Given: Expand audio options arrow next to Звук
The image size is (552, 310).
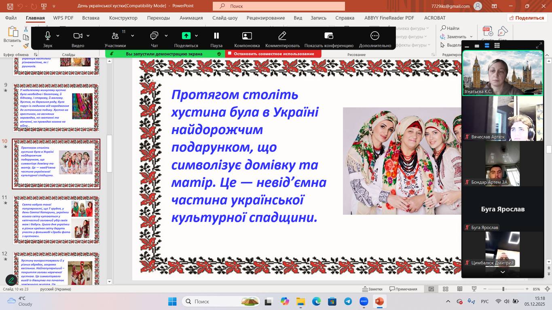Looking at the screenshot, I should click(x=58, y=36).
